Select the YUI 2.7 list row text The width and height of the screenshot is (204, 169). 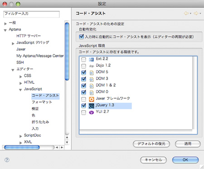(x=102, y=112)
